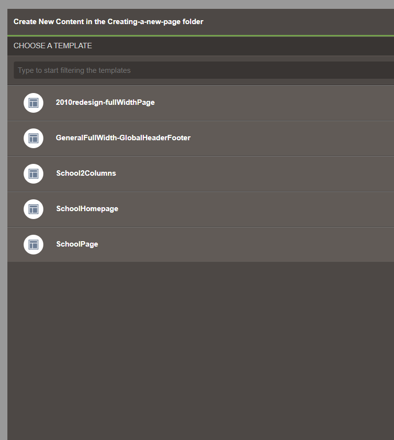Click the Create New Content dialog title
The image size is (394, 440).
108,22
